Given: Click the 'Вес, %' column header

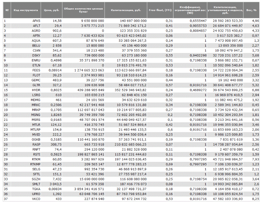Looking at the screenshot, I should point(251,10).
